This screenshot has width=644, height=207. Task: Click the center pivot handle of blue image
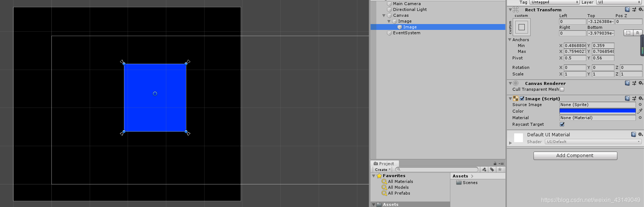coord(155,94)
